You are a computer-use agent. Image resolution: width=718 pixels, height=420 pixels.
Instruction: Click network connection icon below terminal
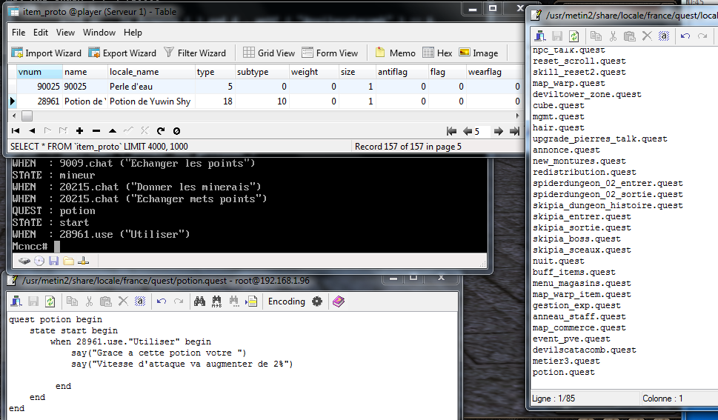83,261
